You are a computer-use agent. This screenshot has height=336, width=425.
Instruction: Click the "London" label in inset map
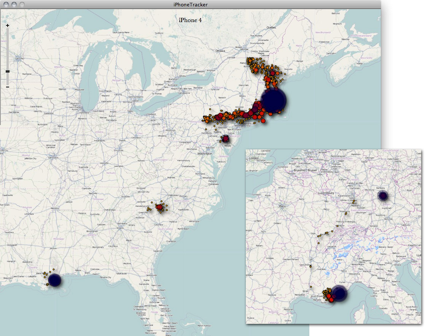(254, 158)
